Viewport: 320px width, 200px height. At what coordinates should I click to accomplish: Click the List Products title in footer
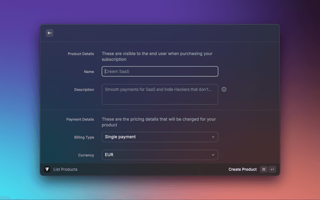pyautogui.click(x=65, y=169)
